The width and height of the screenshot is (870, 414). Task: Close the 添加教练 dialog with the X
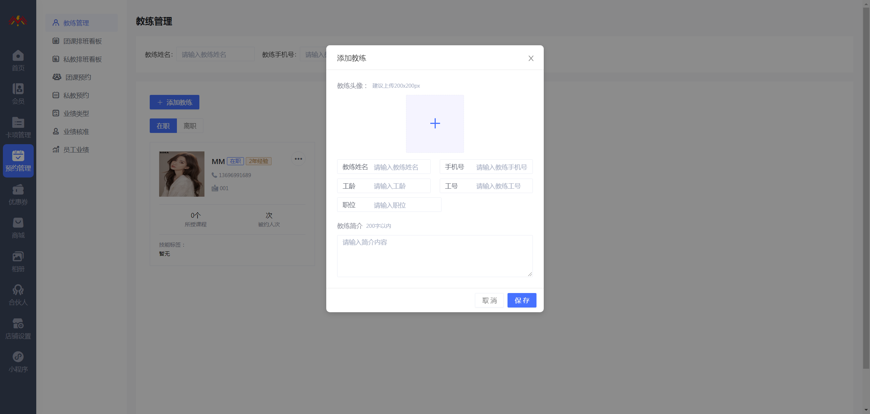(x=531, y=58)
